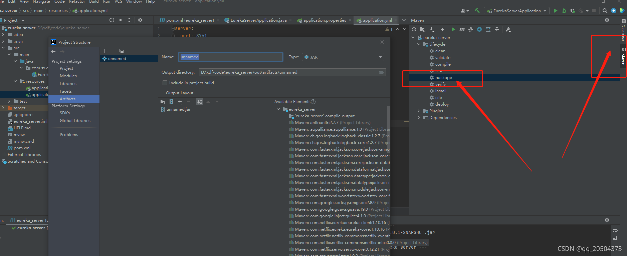Click the IDE update arrow icon
The image size is (627, 256).
(614, 11)
